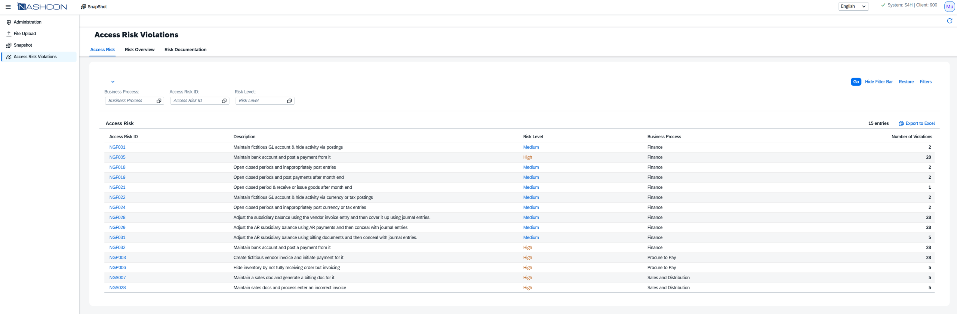Switch to the Risk Overview tab
Viewport: 957px width, 314px height.
point(139,50)
